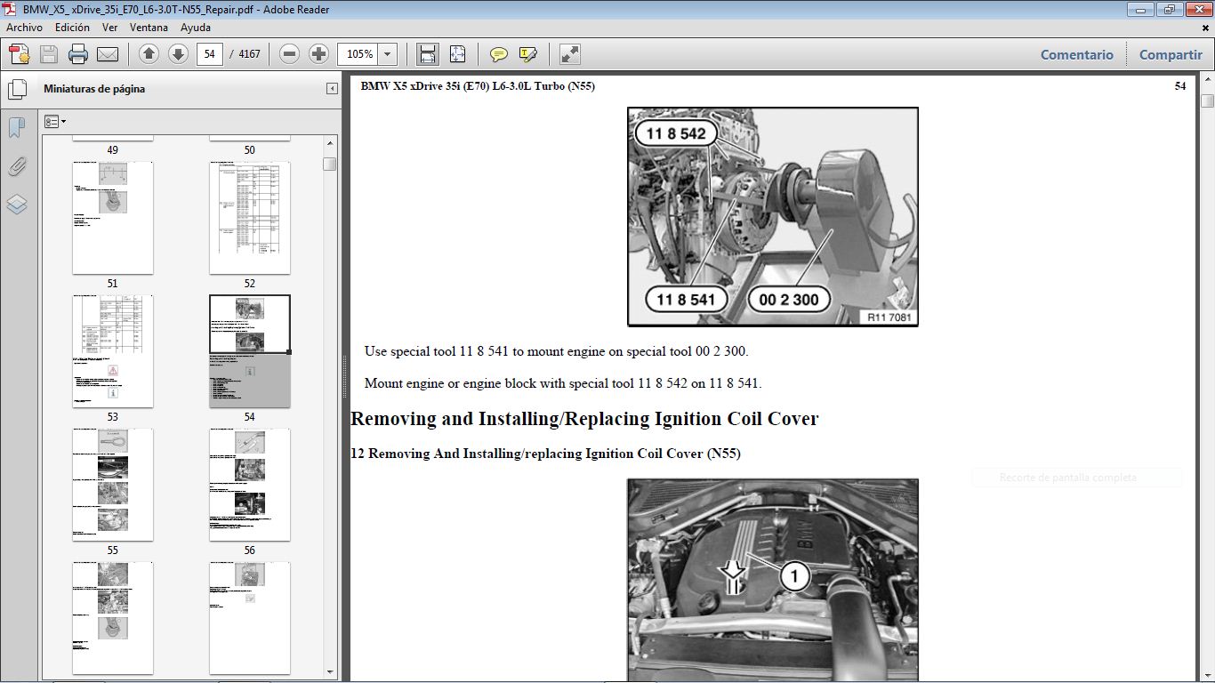The width and height of the screenshot is (1215, 683).
Task: Select page 54 thumbnail
Action: pyautogui.click(x=250, y=351)
